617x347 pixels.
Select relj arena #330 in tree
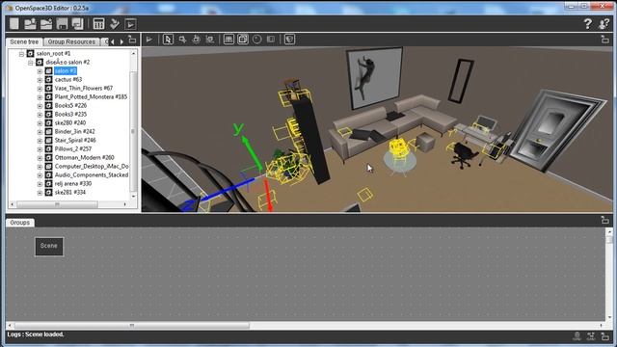point(73,183)
